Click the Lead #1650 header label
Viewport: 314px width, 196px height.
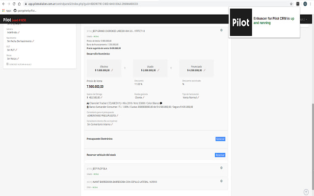coord(19,20)
